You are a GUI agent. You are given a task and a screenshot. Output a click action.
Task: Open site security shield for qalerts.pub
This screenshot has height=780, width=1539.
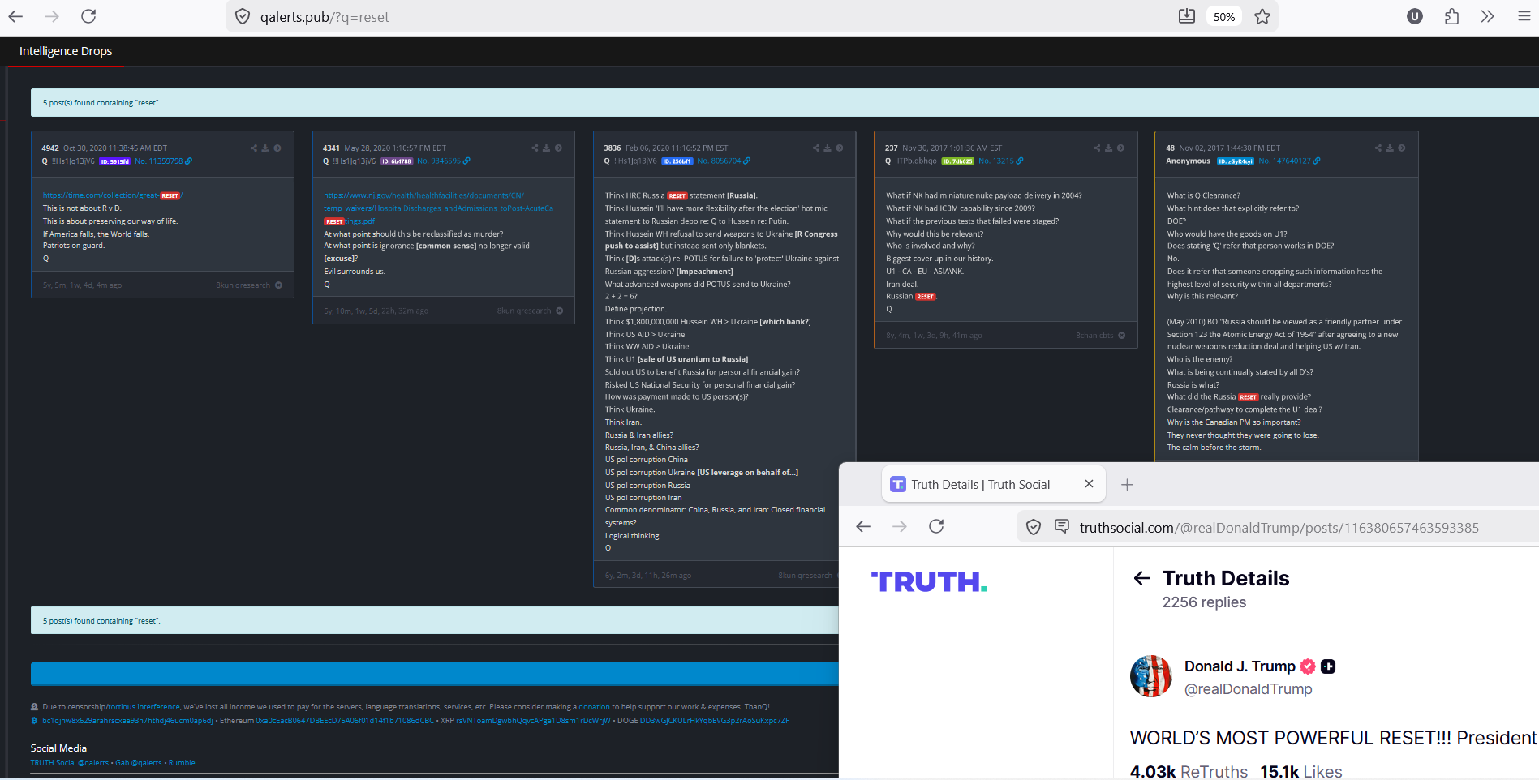tap(243, 17)
